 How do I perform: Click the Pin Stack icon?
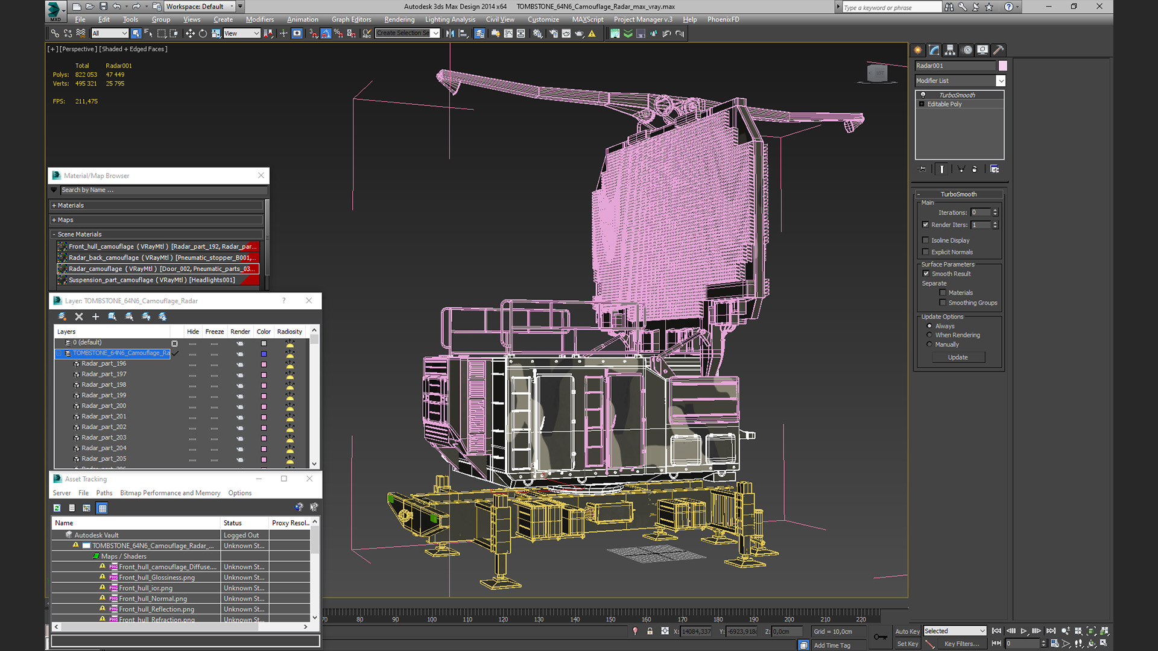[922, 169]
